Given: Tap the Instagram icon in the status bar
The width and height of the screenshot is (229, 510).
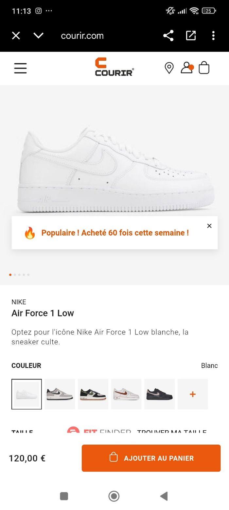Looking at the screenshot, I should pos(39,11).
